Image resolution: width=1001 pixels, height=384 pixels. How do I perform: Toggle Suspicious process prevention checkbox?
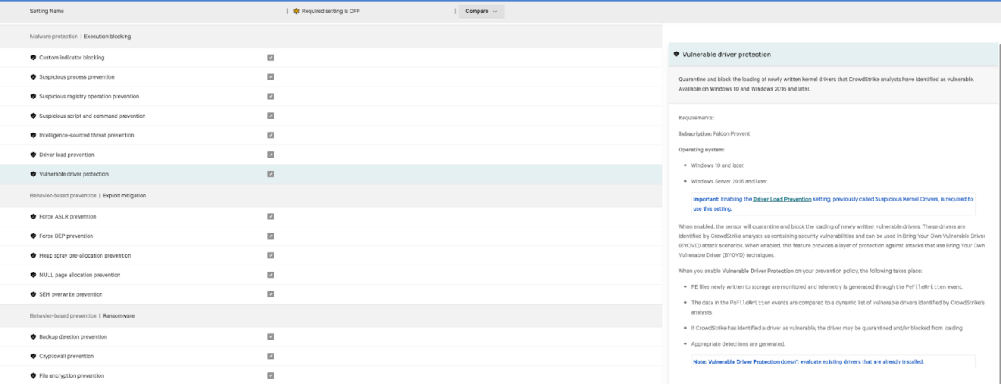(x=271, y=77)
